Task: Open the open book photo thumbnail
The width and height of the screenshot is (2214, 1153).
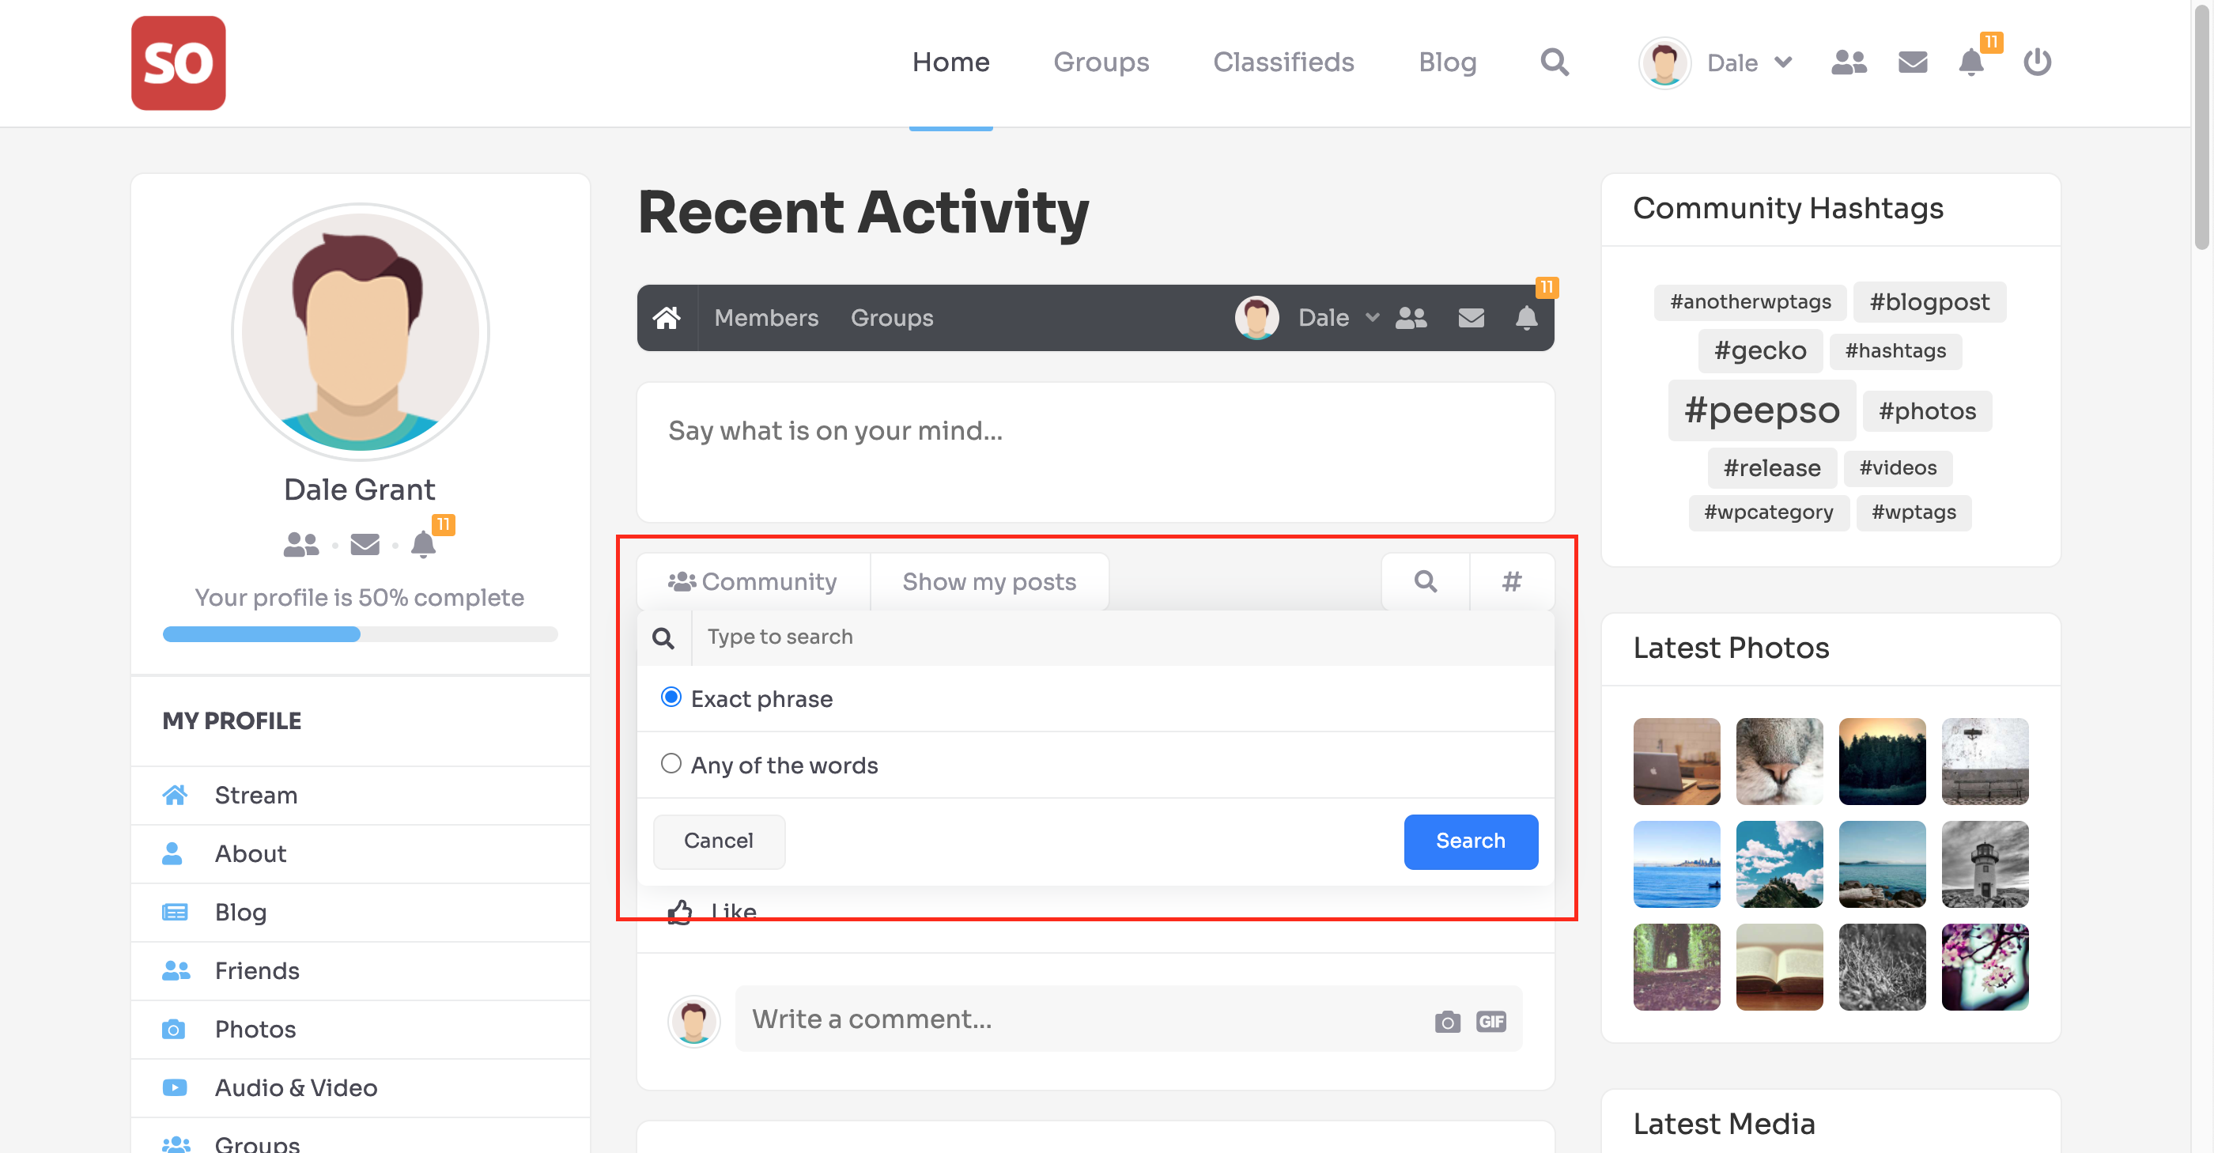Action: (x=1779, y=967)
